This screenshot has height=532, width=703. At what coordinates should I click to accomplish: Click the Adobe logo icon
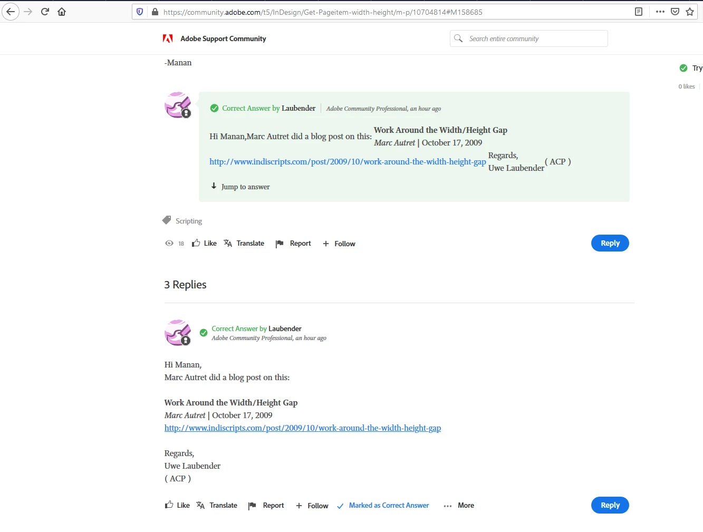(168, 38)
